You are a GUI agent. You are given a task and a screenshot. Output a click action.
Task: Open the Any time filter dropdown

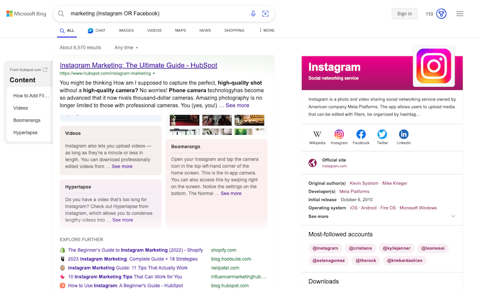tap(126, 48)
